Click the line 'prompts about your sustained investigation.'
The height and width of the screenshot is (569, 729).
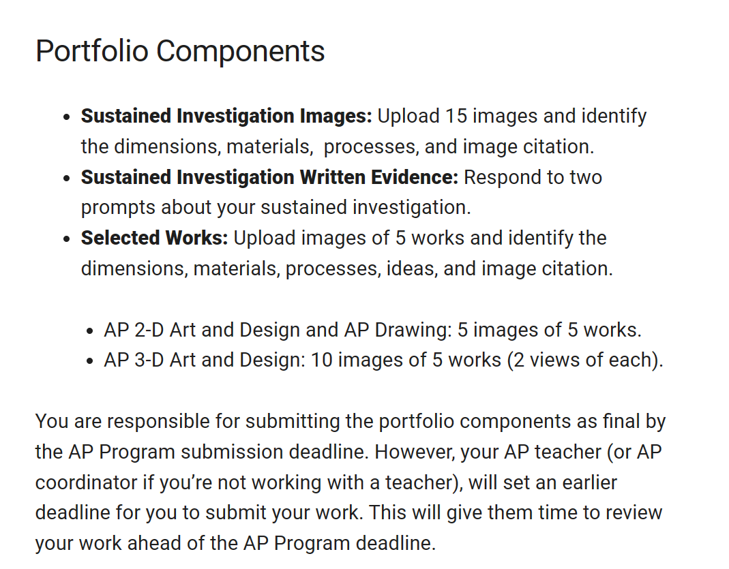point(276,207)
